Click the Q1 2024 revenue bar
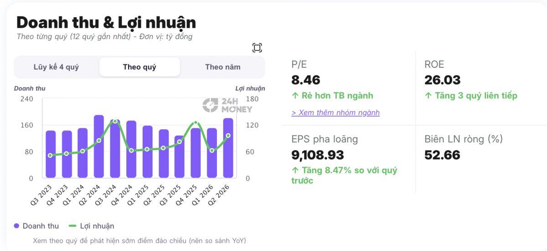The width and height of the screenshot is (547, 251). pyautogui.click(x=83, y=153)
